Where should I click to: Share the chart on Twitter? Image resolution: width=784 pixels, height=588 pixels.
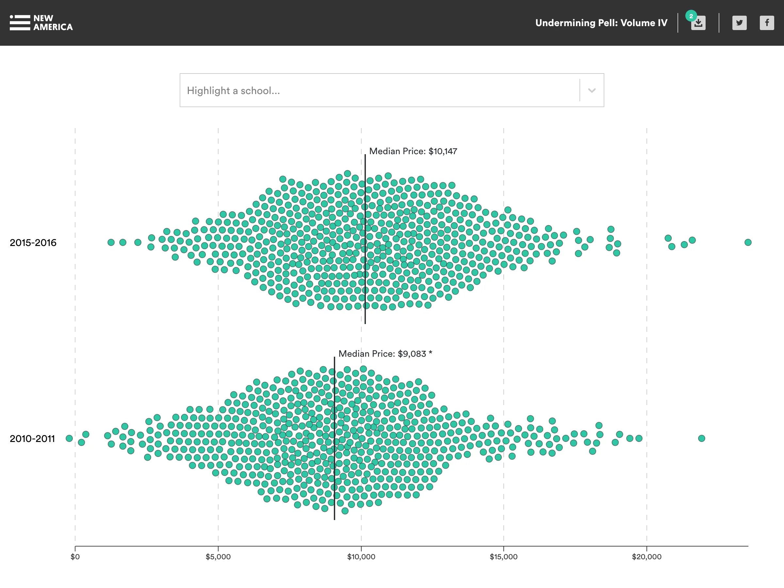point(739,23)
